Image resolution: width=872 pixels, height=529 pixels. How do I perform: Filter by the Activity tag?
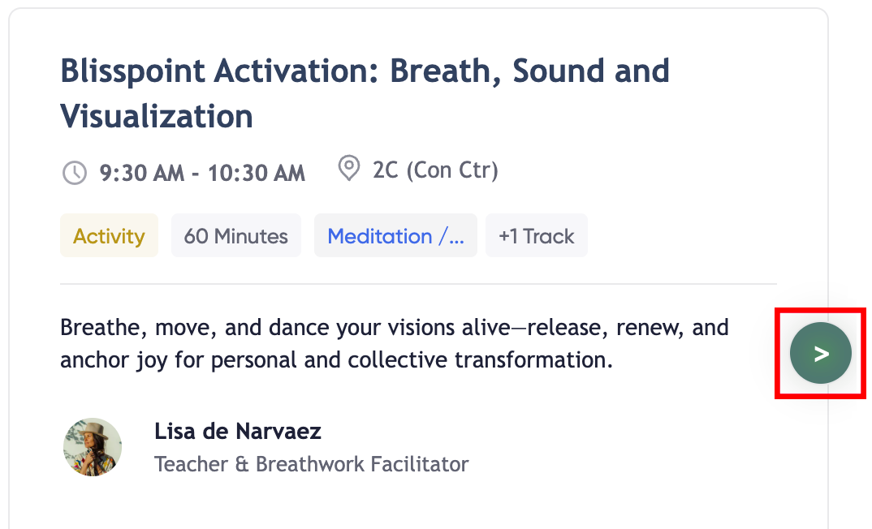[109, 236]
